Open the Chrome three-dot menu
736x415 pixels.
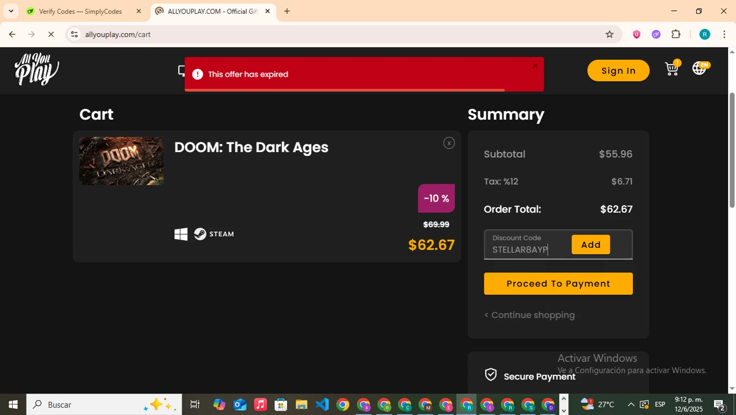click(x=724, y=34)
